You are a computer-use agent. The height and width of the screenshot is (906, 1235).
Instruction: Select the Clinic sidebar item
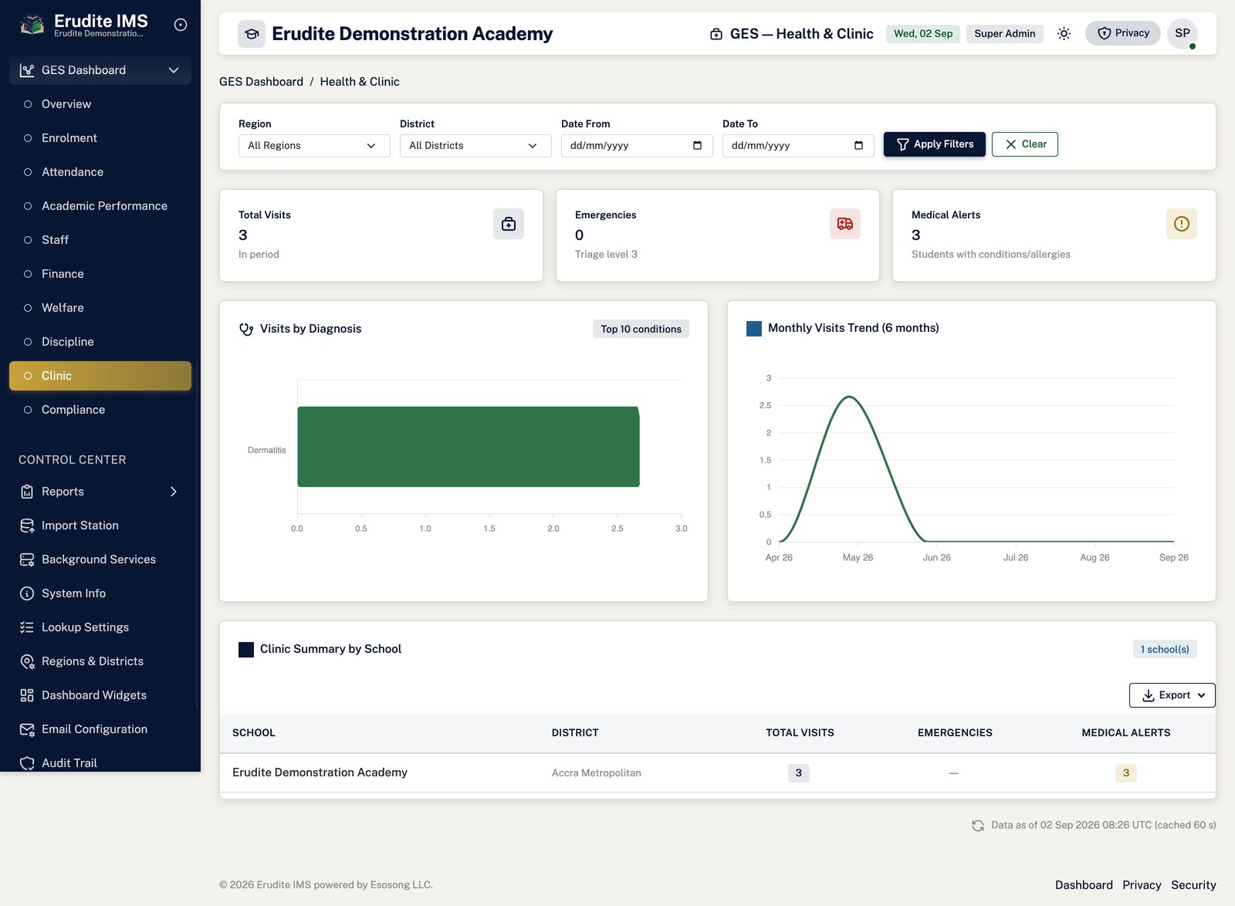(x=100, y=376)
